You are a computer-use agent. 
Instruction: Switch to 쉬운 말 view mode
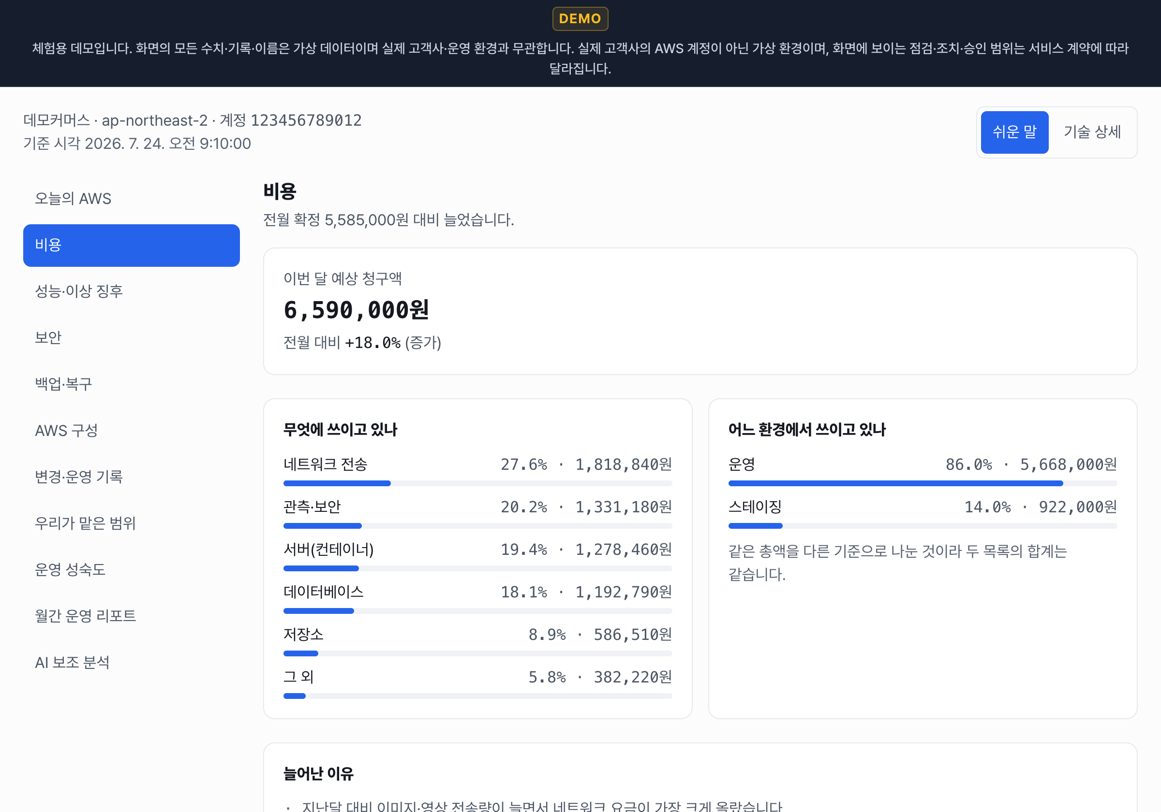point(1014,132)
